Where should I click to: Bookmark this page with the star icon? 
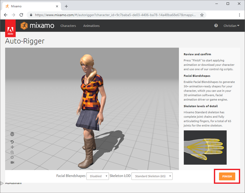(202, 15)
